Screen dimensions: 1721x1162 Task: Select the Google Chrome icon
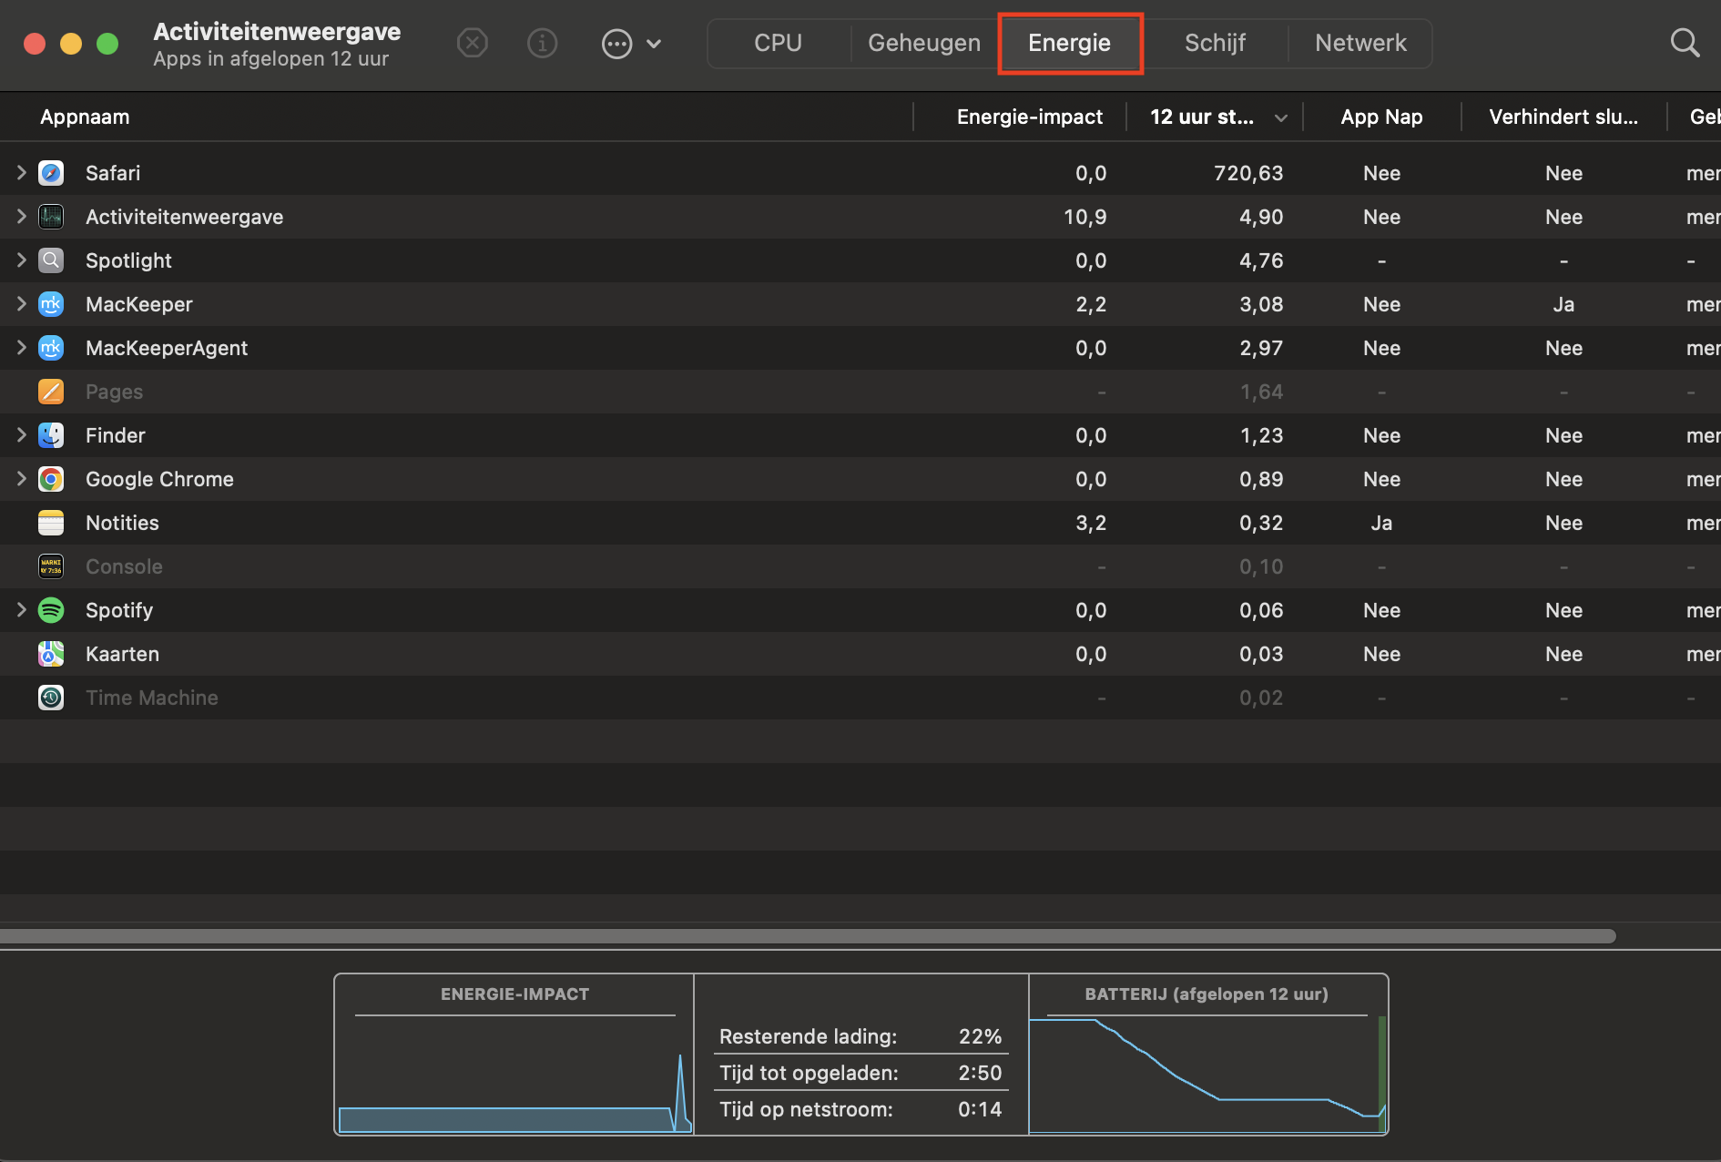(x=51, y=479)
